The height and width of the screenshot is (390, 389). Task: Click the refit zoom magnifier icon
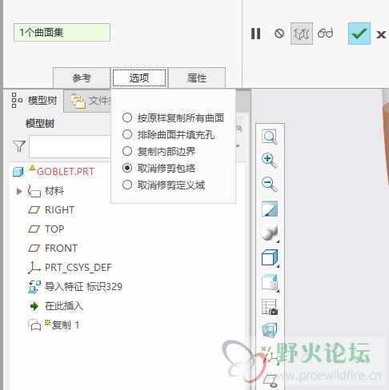click(270, 137)
